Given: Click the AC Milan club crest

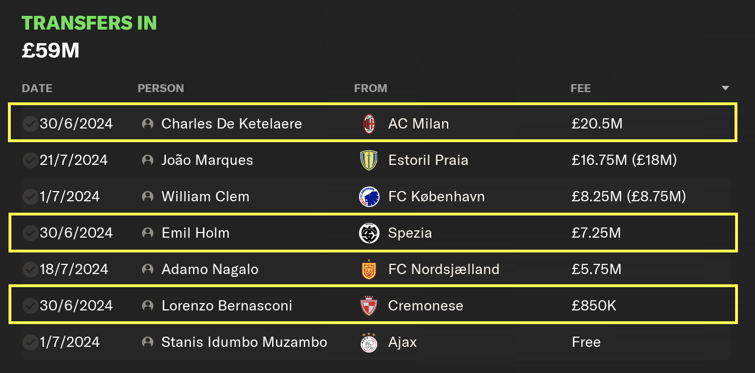Looking at the screenshot, I should click(369, 123).
